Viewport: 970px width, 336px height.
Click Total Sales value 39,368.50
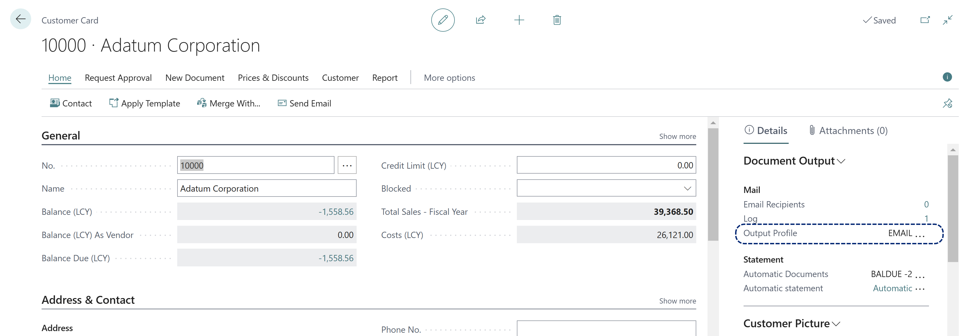673,212
